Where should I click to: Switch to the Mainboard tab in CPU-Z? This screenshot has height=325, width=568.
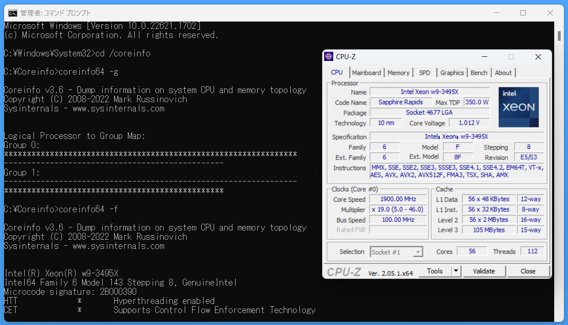click(366, 72)
